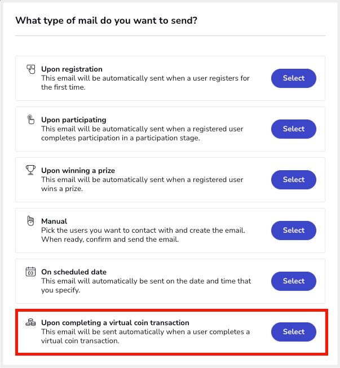This screenshot has width=340, height=368.
Task: Click the calendar icon for scheduled date
Action: [30, 272]
